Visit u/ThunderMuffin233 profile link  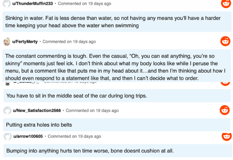coord(33,3)
